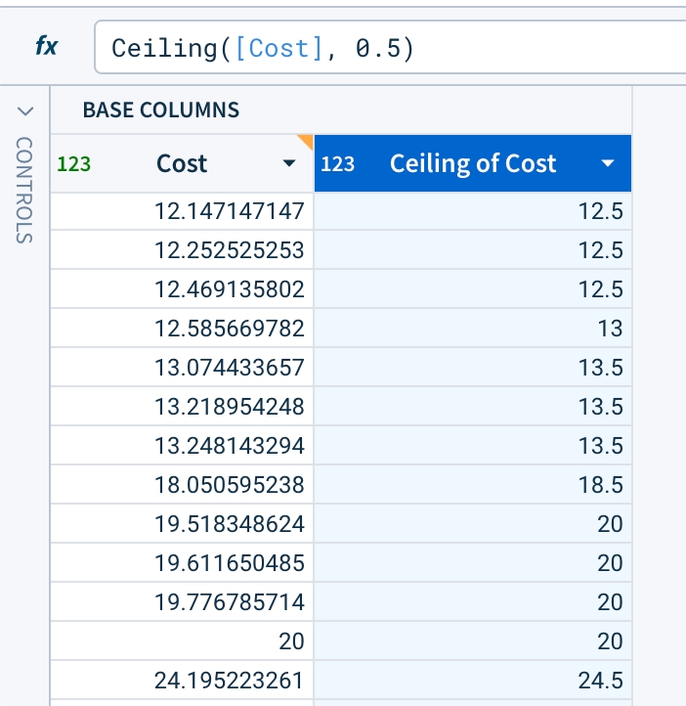Click the Ceiling of Cost number type icon
686x706 pixels.
click(x=337, y=164)
